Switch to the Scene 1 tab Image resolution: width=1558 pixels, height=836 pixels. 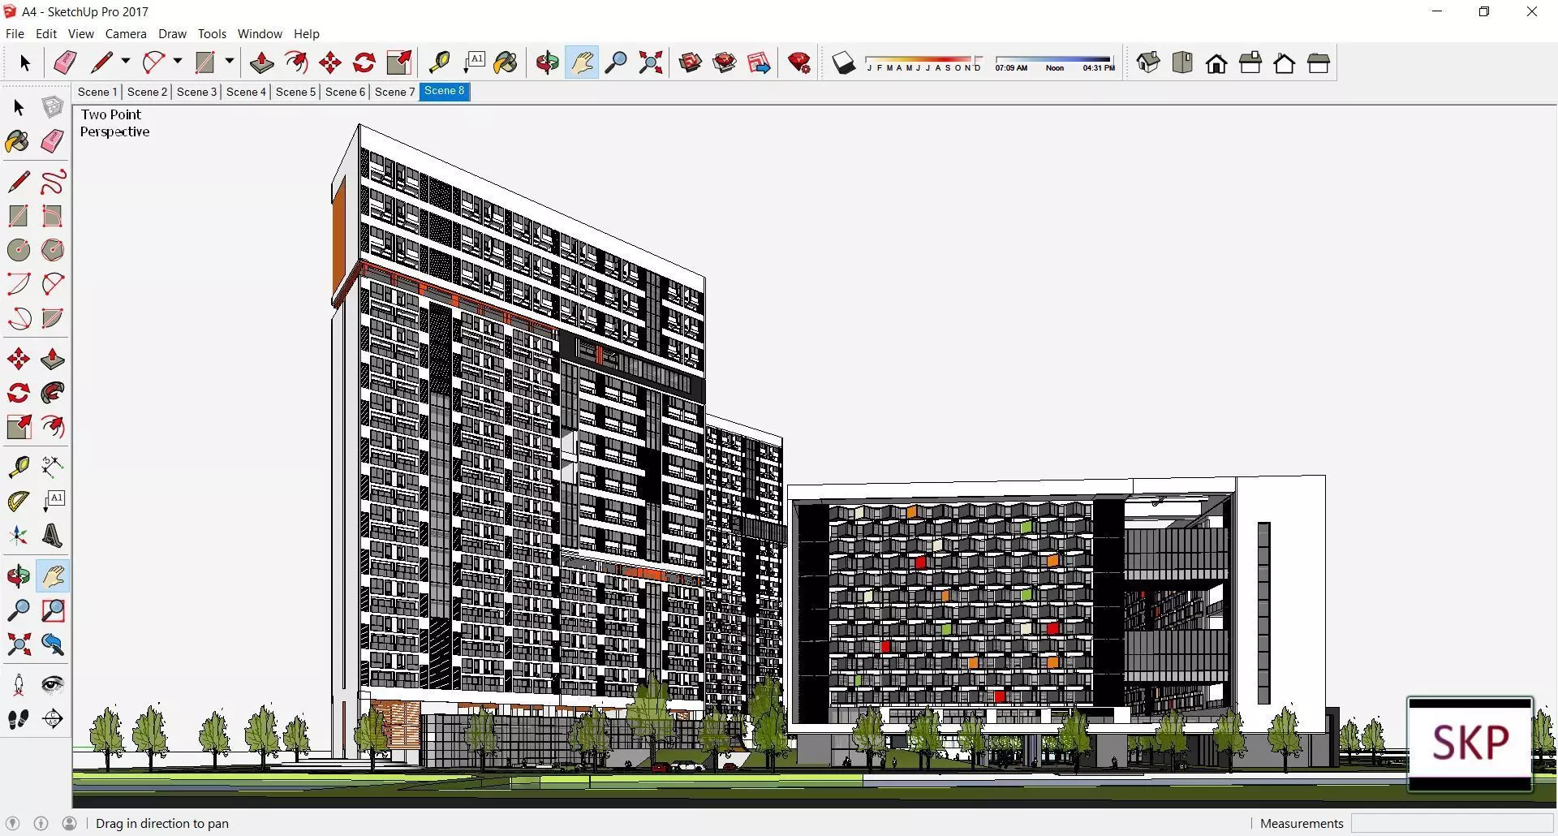[x=97, y=92]
